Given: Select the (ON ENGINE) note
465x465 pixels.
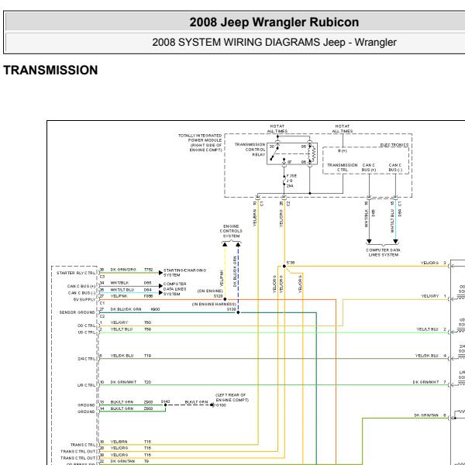Looking at the screenshot, I should pos(210,291).
